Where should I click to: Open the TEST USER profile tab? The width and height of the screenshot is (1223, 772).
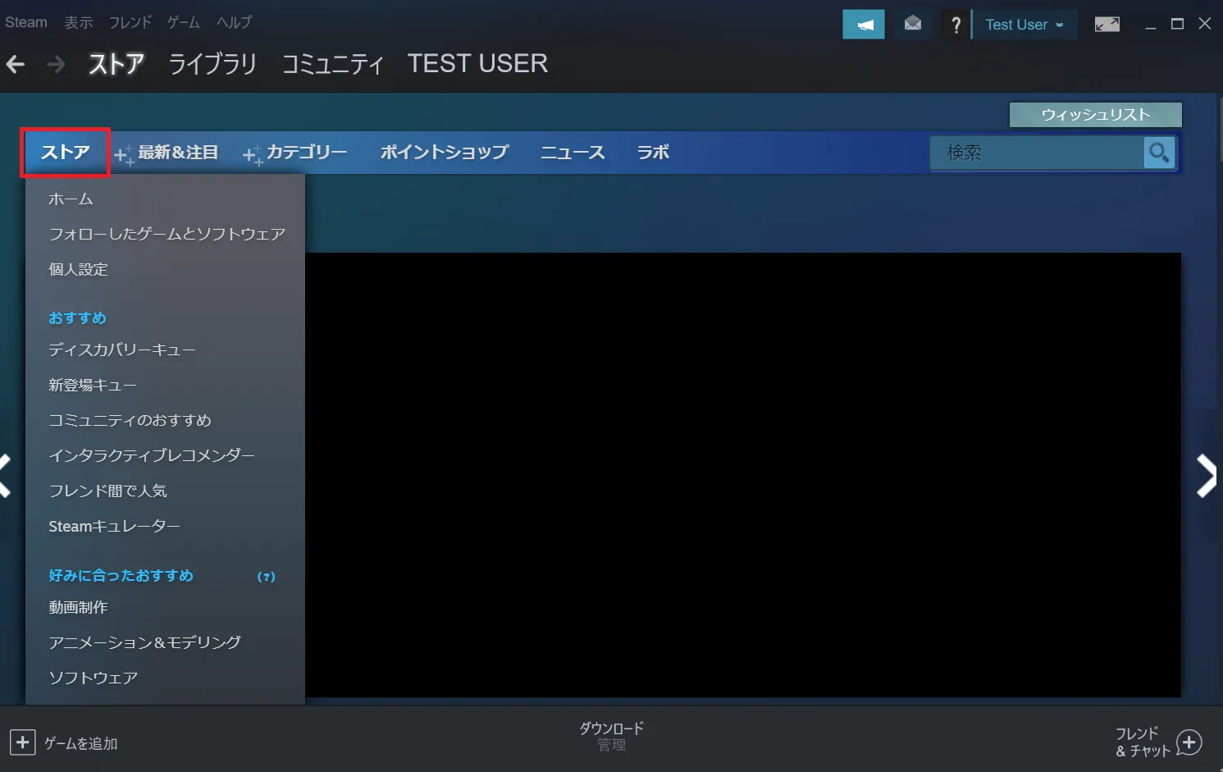477,64
